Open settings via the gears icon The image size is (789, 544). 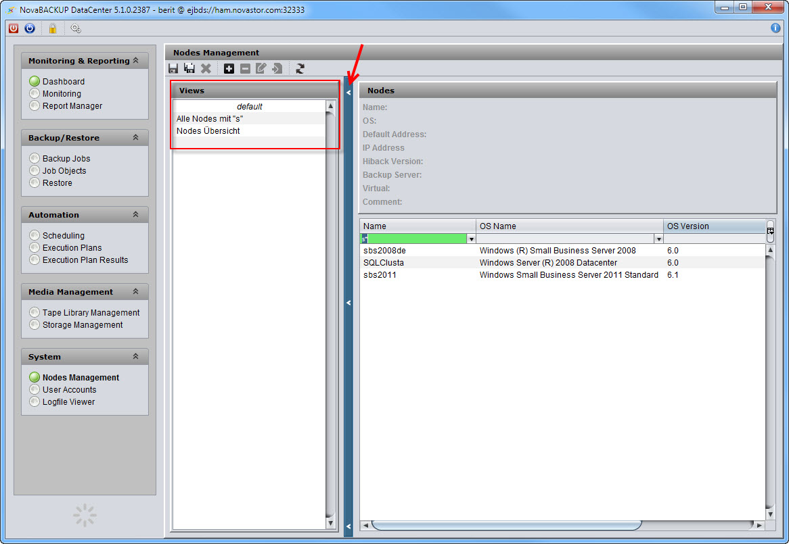(x=76, y=28)
